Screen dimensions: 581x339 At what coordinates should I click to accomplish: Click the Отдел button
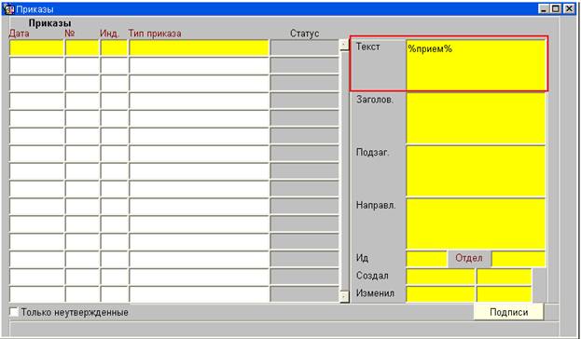pos(469,258)
